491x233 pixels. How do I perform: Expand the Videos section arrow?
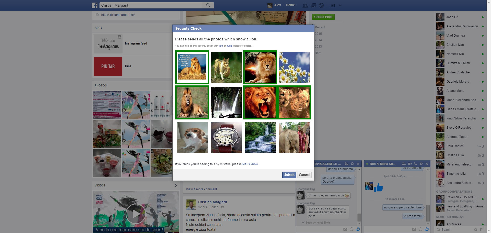(x=176, y=185)
